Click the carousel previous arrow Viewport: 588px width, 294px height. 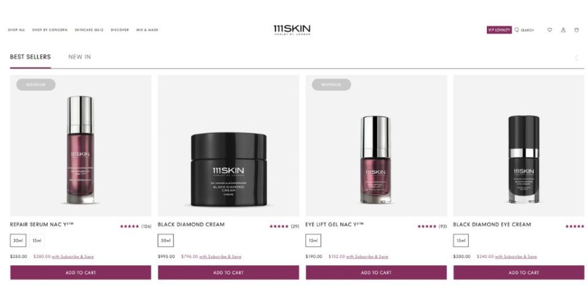[x=577, y=58]
